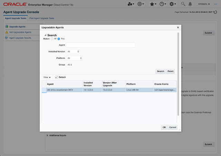Click the search magnifier icon in header
The width and height of the screenshot is (221, 156).
pyautogui.click(x=183, y=4)
